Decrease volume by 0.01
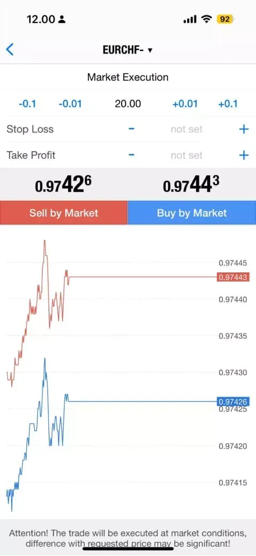 click(70, 104)
